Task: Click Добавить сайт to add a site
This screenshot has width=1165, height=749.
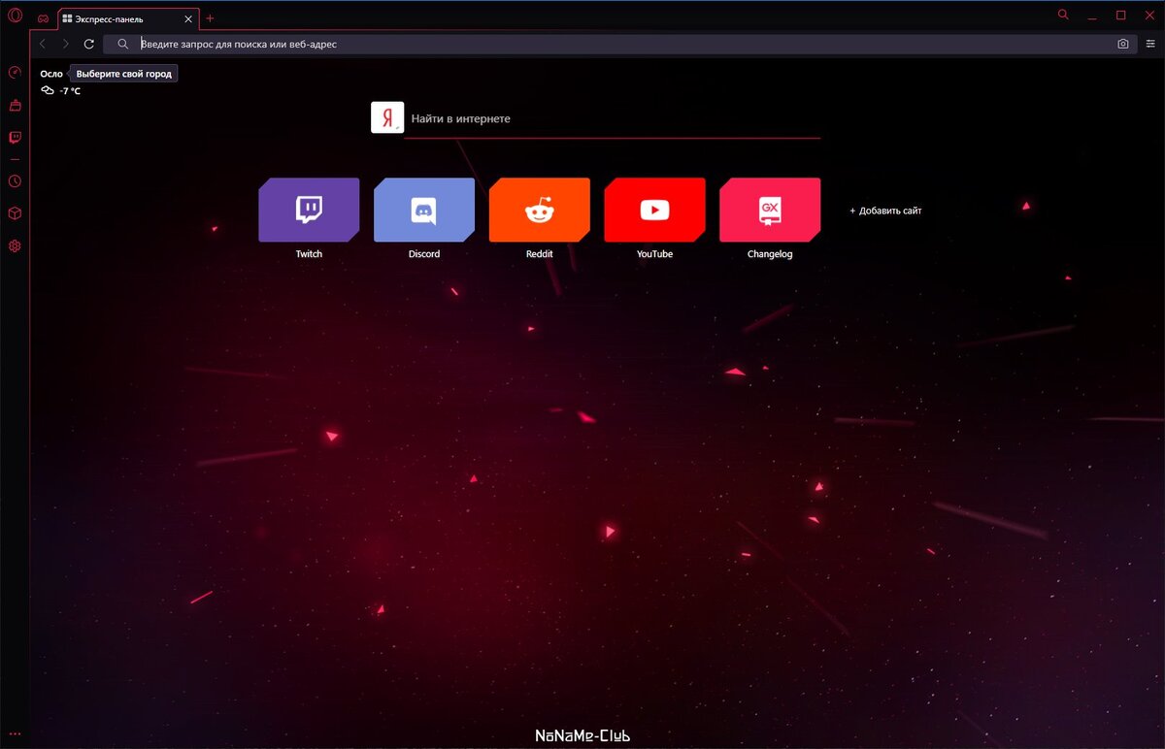Action: click(885, 211)
